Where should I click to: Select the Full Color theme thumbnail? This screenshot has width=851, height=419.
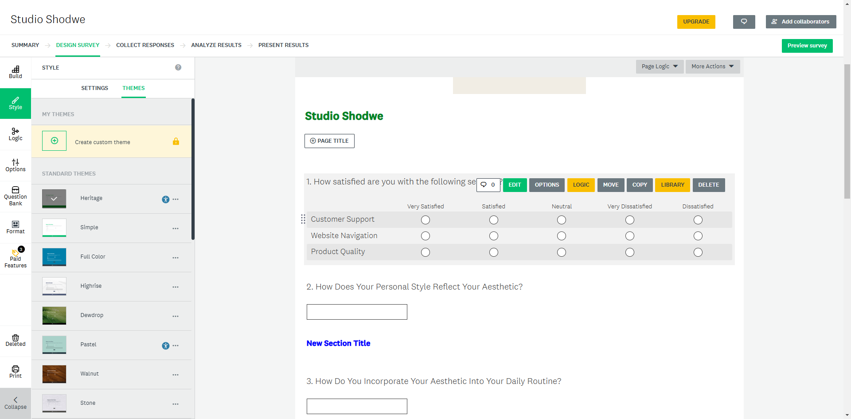(54, 257)
